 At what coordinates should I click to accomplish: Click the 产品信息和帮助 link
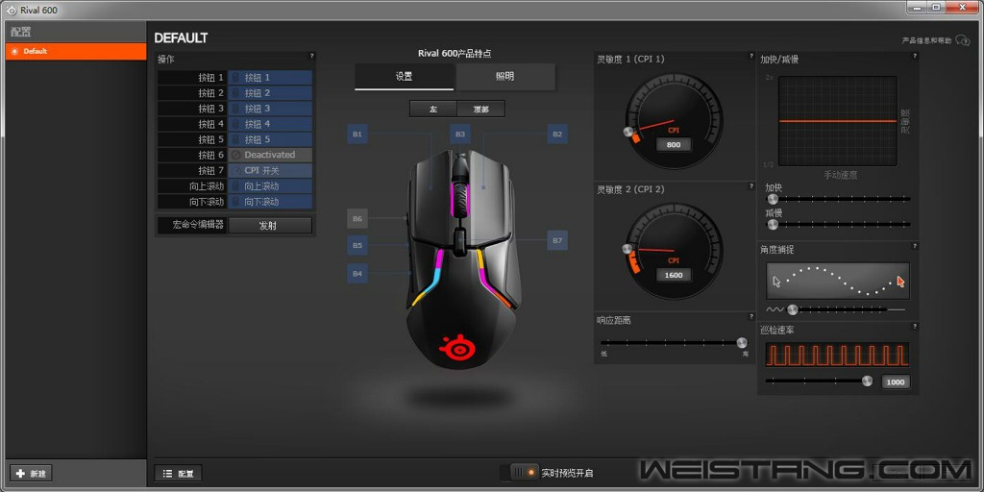pos(927,40)
